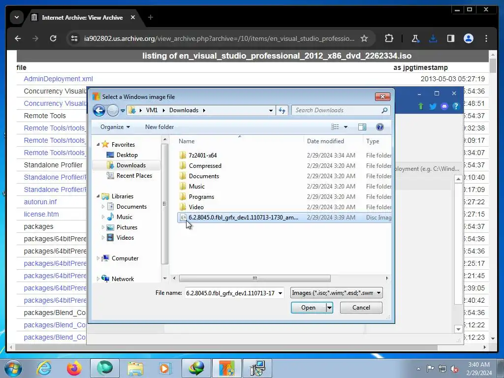Click the green upload arrow in background app
Screen dimensions: 504x378
420,106
